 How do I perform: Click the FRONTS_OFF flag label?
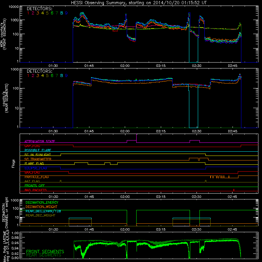(x=35, y=185)
